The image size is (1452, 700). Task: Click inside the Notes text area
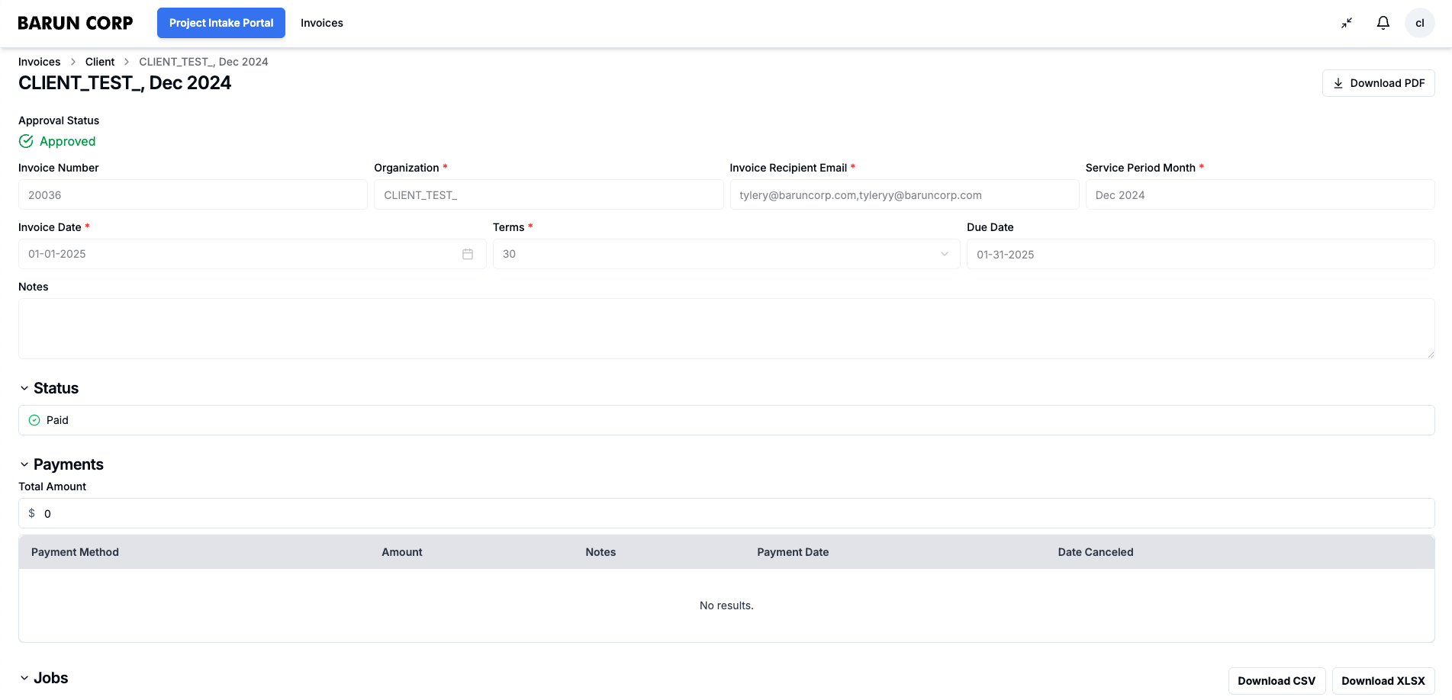coord(726,329)
